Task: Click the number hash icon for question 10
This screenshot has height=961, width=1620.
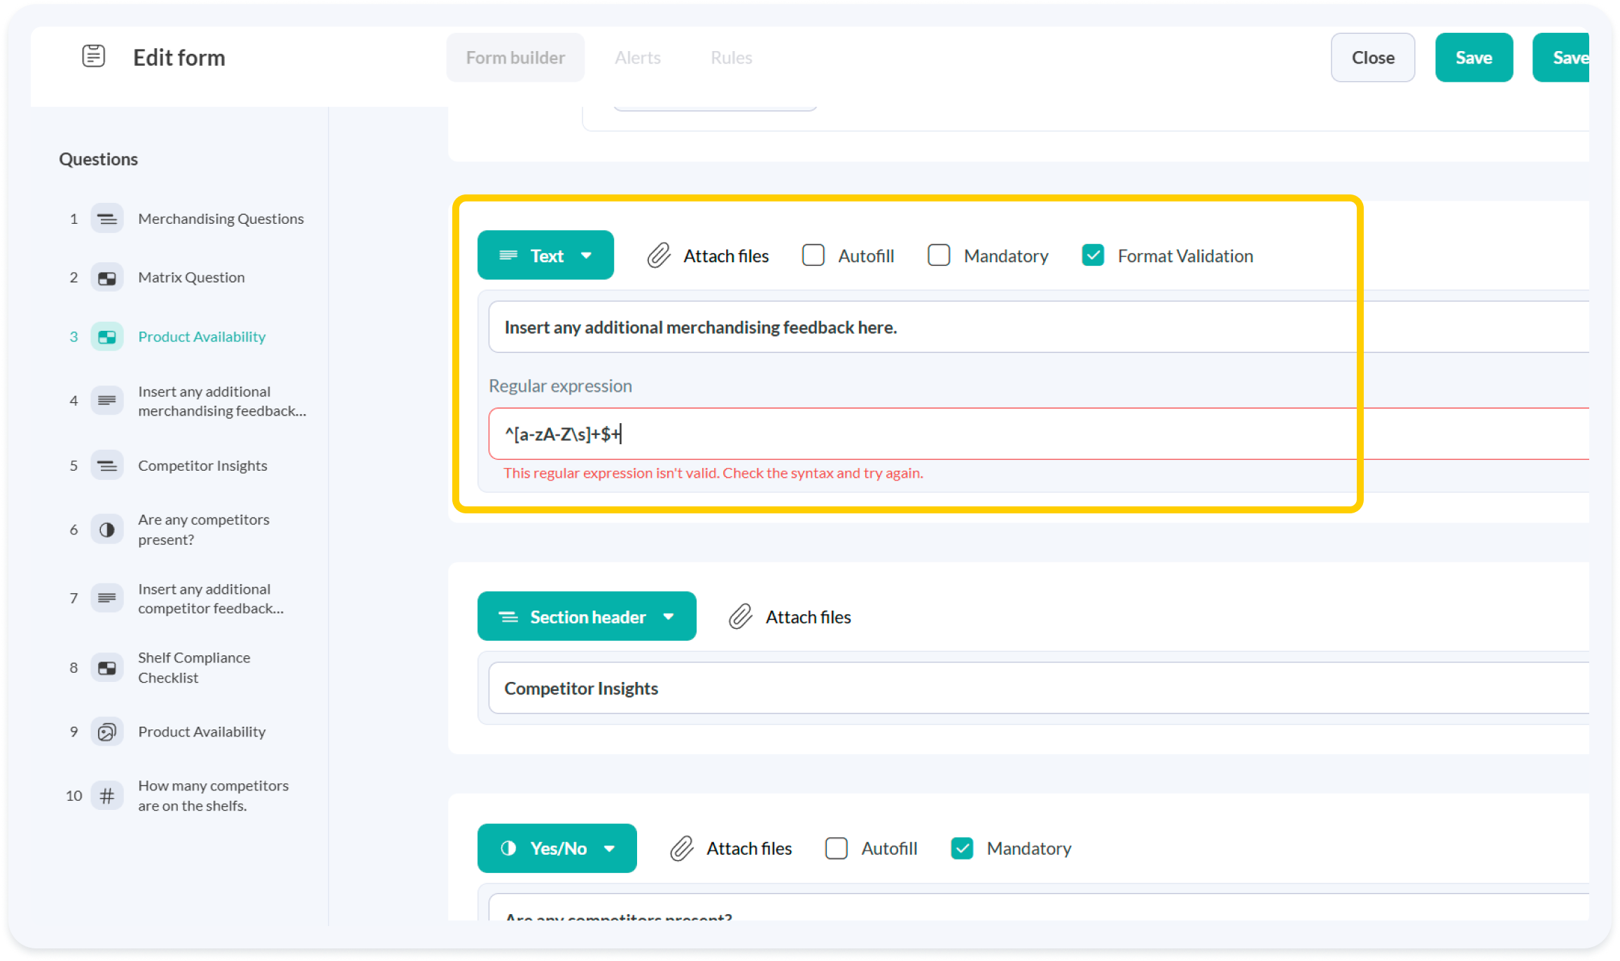Action: tap(107, 795)
